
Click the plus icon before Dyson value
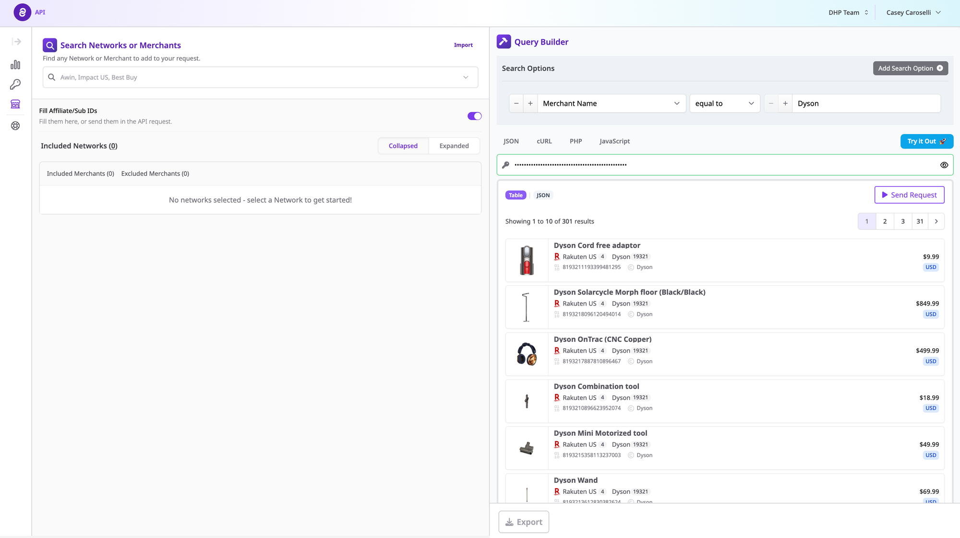(785, 104)
